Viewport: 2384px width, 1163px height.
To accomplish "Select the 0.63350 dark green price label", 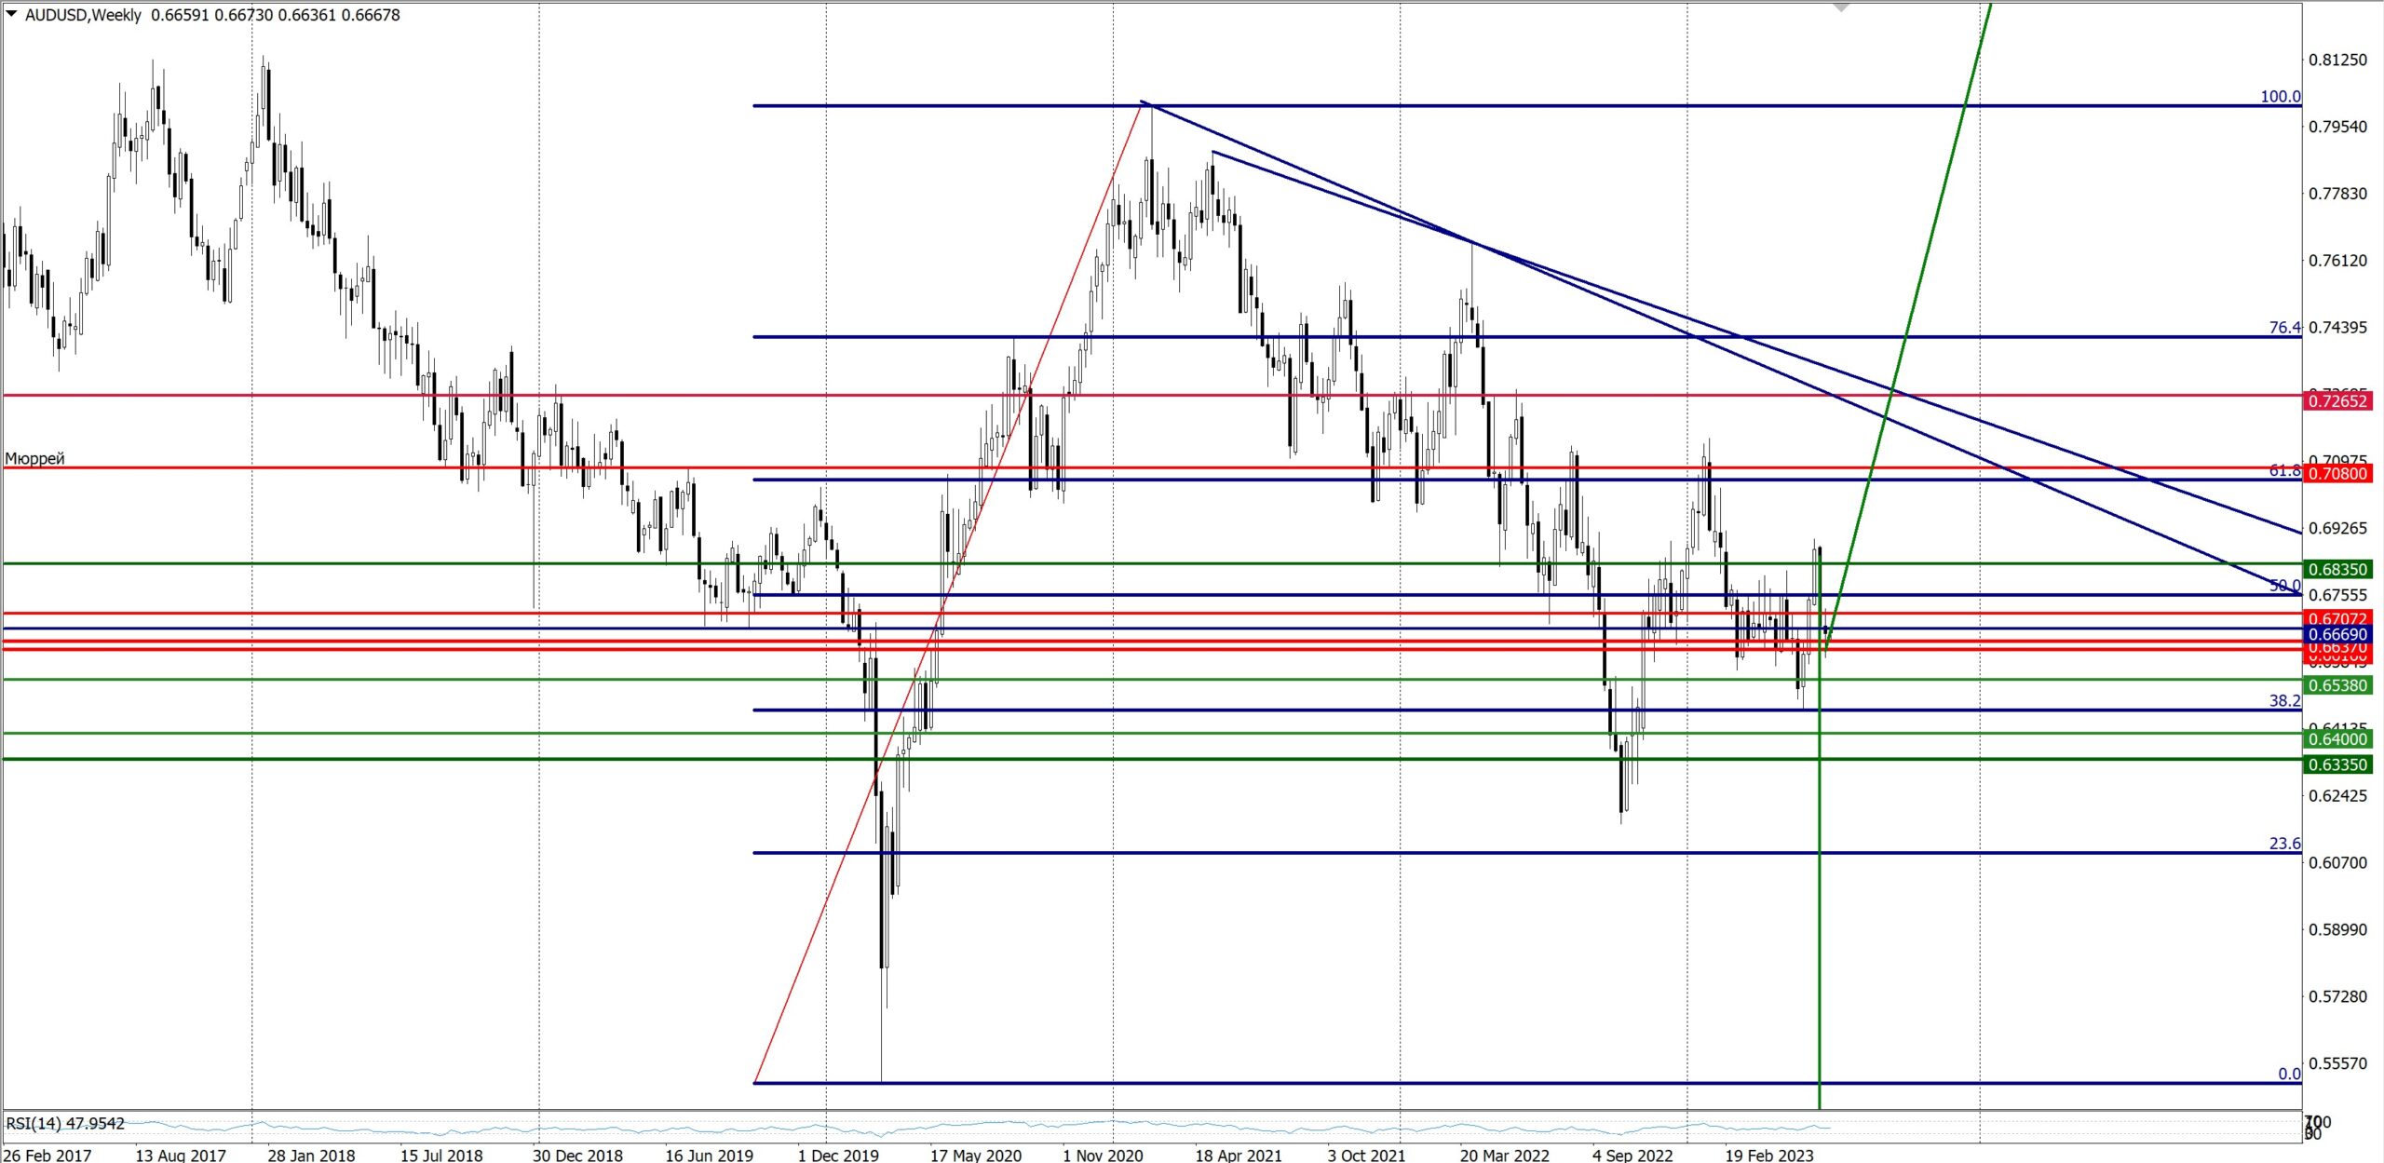I will click(x=2337, y=765).
